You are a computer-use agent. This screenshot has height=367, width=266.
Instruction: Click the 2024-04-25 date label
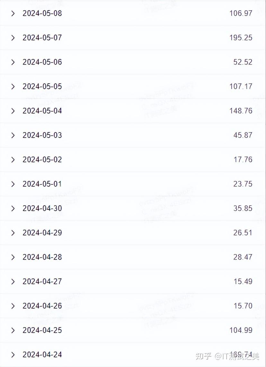pos(42,330)
